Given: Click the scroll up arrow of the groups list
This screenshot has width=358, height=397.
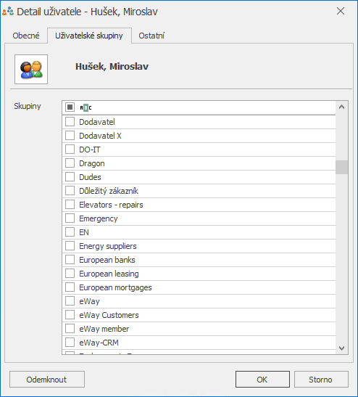Looking at the screenshot, I should (341, 107).
